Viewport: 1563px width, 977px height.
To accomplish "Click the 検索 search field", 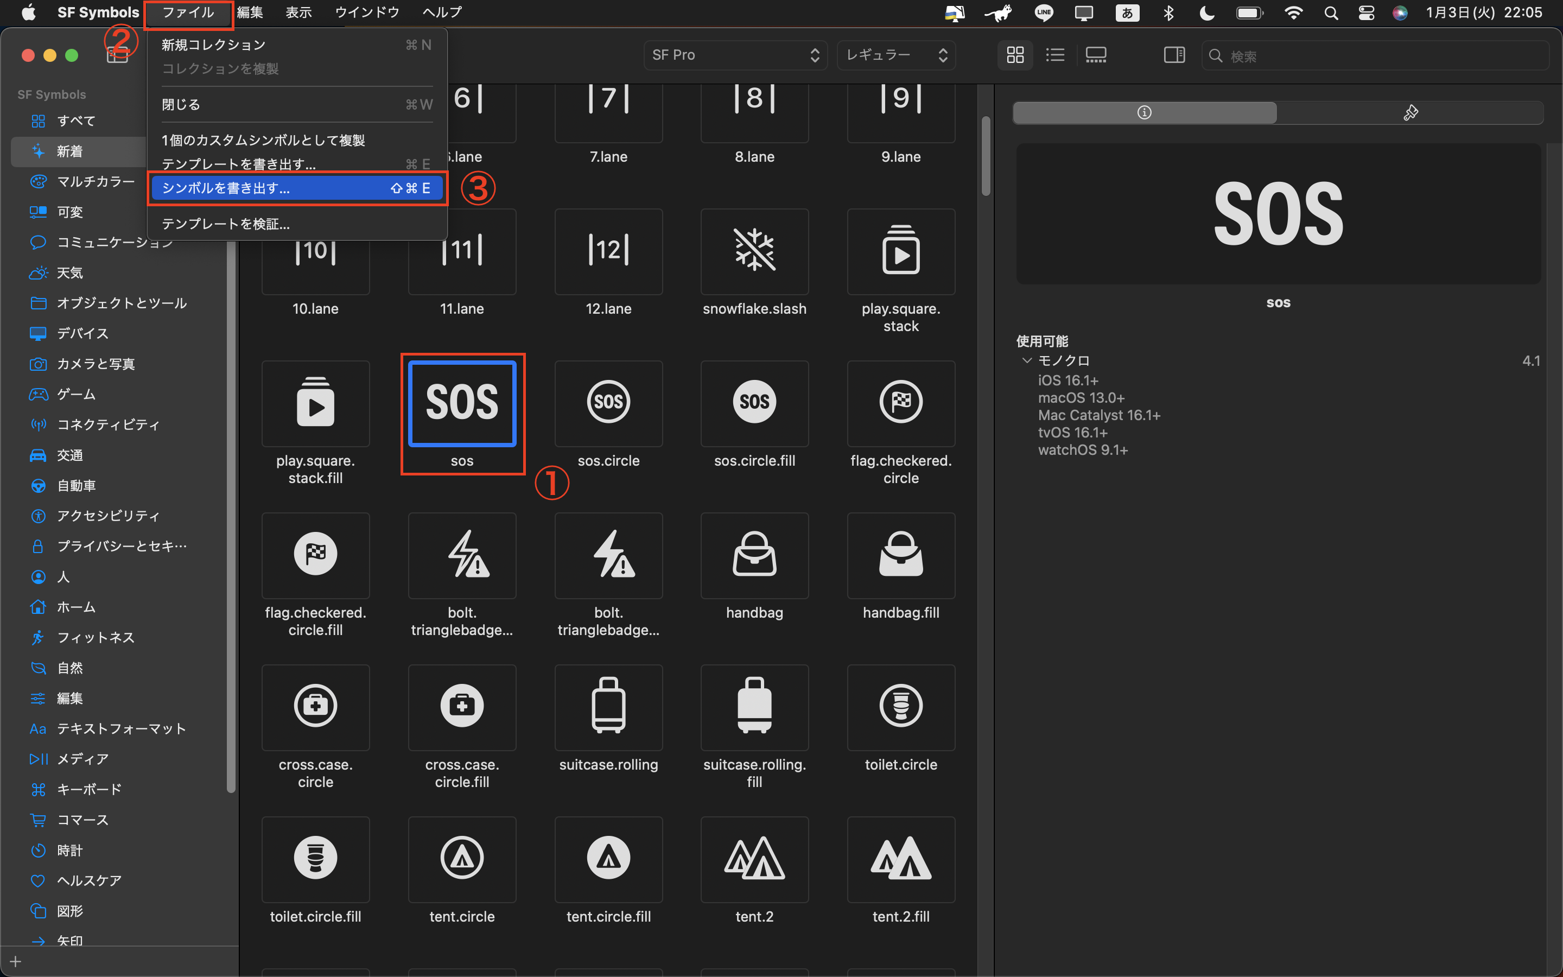I will click(1376, 55).
